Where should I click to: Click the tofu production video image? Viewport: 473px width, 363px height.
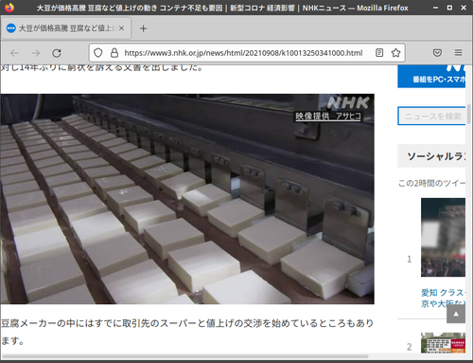click(187, 199)
